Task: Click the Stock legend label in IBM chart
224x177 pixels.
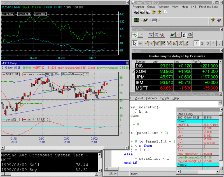Action: click(x=8, y=14)
